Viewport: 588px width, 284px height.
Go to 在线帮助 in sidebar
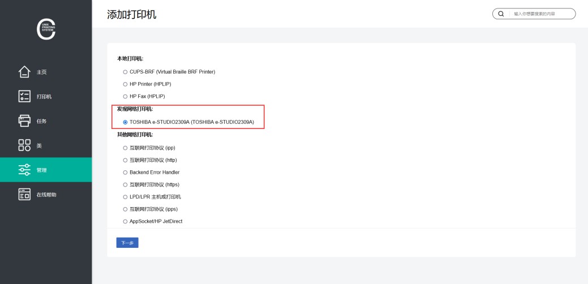46,195
